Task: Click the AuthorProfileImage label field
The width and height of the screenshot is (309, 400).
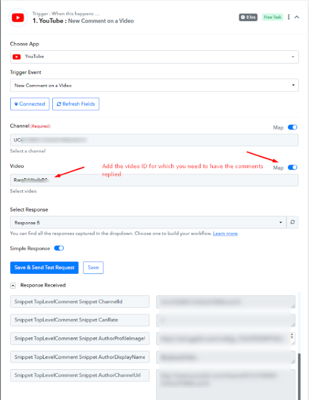Action: 80,339
